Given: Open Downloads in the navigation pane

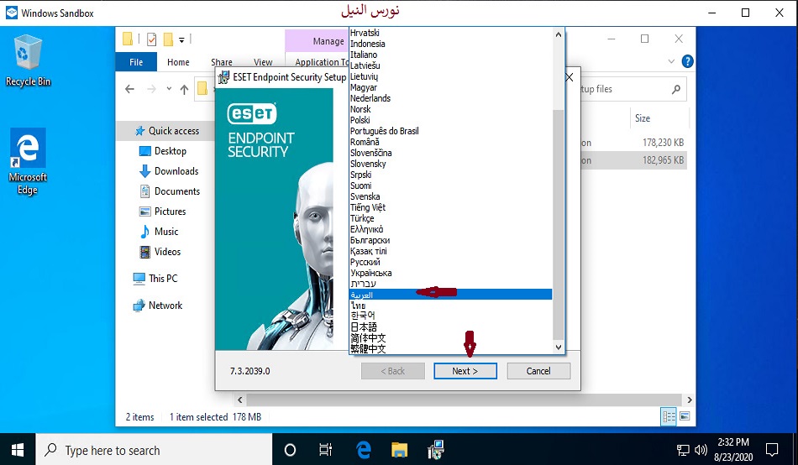Looking at the screenshot, I should (176, 171).
